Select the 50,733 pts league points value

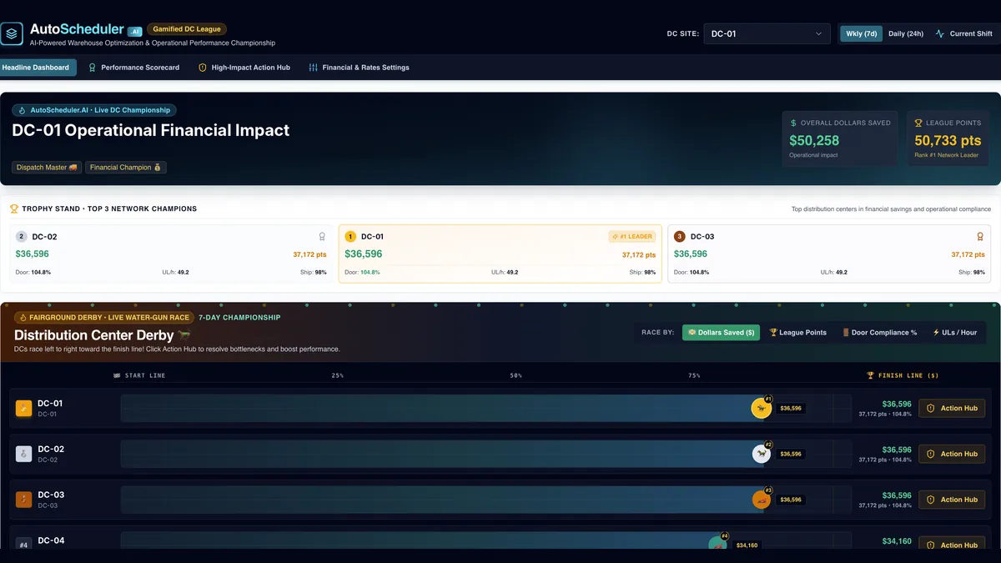(948, 140)
